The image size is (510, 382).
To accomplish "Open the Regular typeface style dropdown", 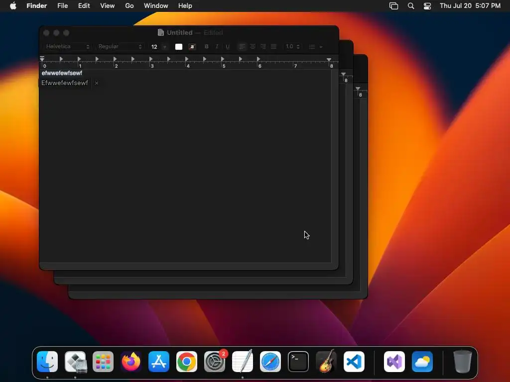I will tap(120, 46).
